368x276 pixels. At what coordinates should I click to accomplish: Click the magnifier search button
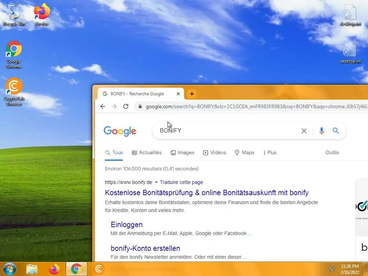pyautogui.click(x=336, y=131)
